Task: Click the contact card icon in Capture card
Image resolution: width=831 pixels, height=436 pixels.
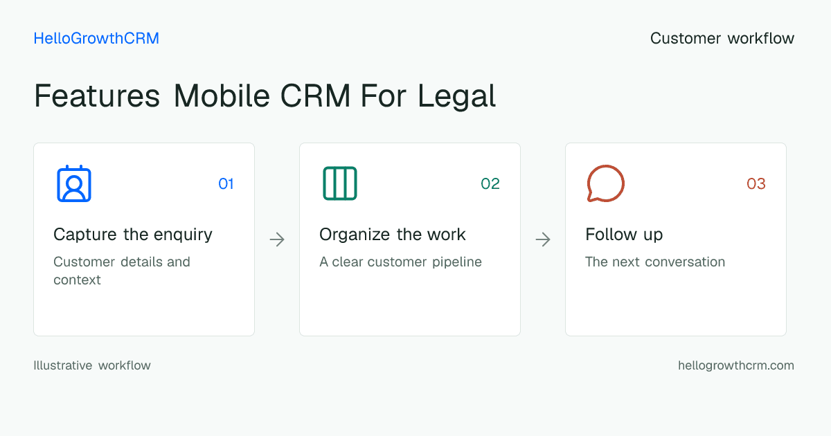Action: click(x=74, y=183)
